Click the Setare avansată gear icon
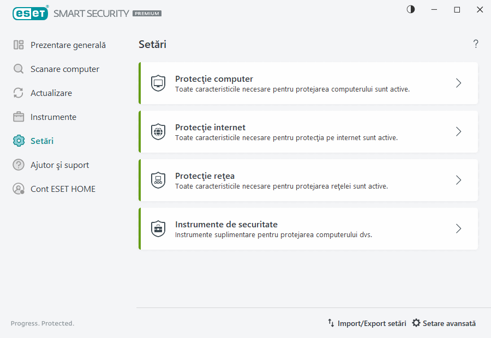 click(x=417, y=323)
